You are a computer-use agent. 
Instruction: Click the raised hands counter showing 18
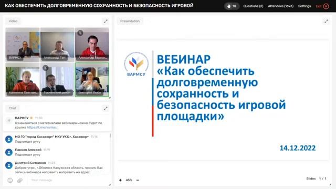click(x=232, y=6)
